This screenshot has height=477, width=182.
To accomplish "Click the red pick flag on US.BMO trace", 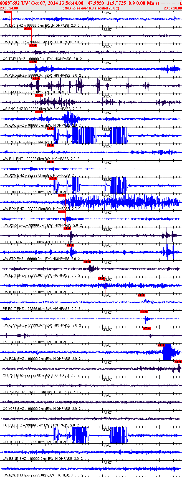I will 39,95.
